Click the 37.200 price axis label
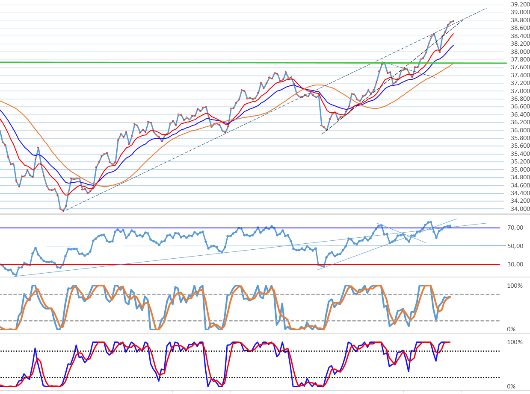The width and height of the screenshot is (530, 394). [x=521, y=83]
